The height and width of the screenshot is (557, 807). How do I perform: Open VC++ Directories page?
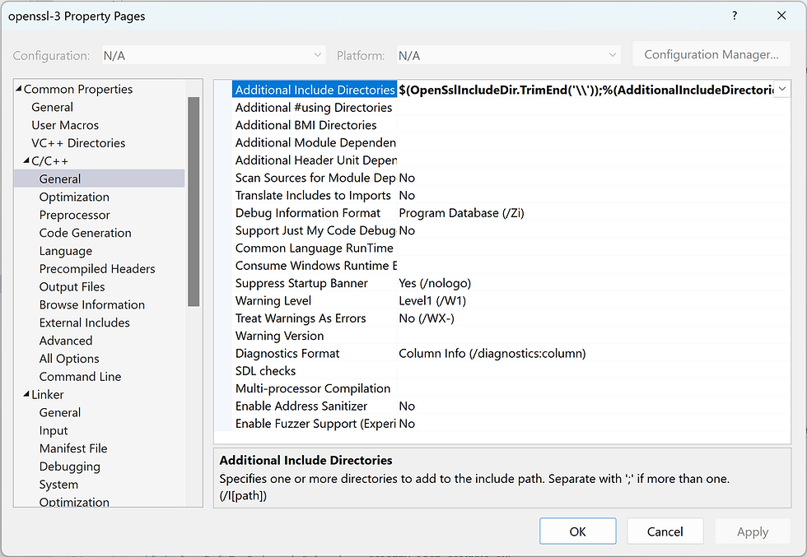click(x=78, y=143)
